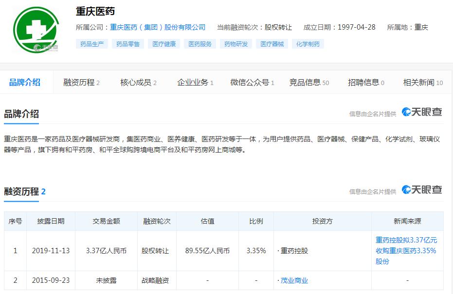This screenshot has width=453, height=294.
Task: Select the 药品零售 tag
Action: (128, 44)
